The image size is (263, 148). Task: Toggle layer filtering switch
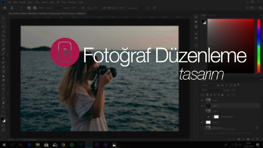click(238, 85)
